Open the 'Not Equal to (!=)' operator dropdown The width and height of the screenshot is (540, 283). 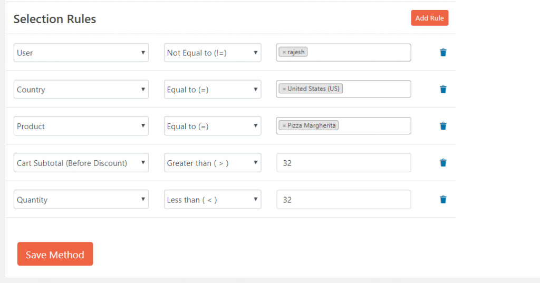(x=213, y=53)
